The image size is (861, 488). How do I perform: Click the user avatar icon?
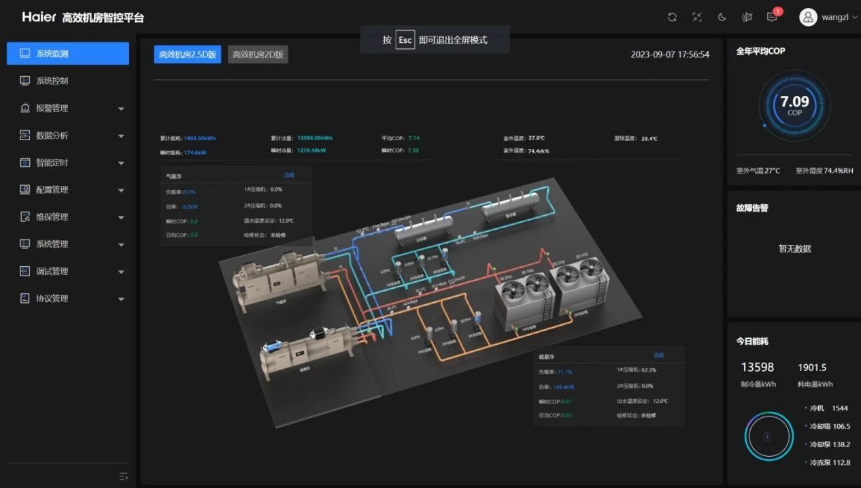point(808,18)
